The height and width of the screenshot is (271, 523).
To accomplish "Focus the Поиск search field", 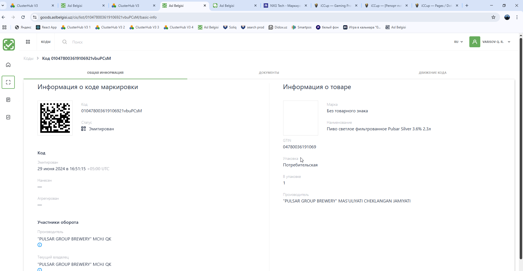I will tap(77, 42).
